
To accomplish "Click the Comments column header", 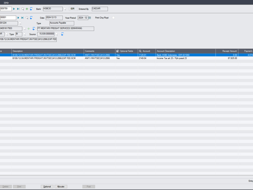I will 99,51.
